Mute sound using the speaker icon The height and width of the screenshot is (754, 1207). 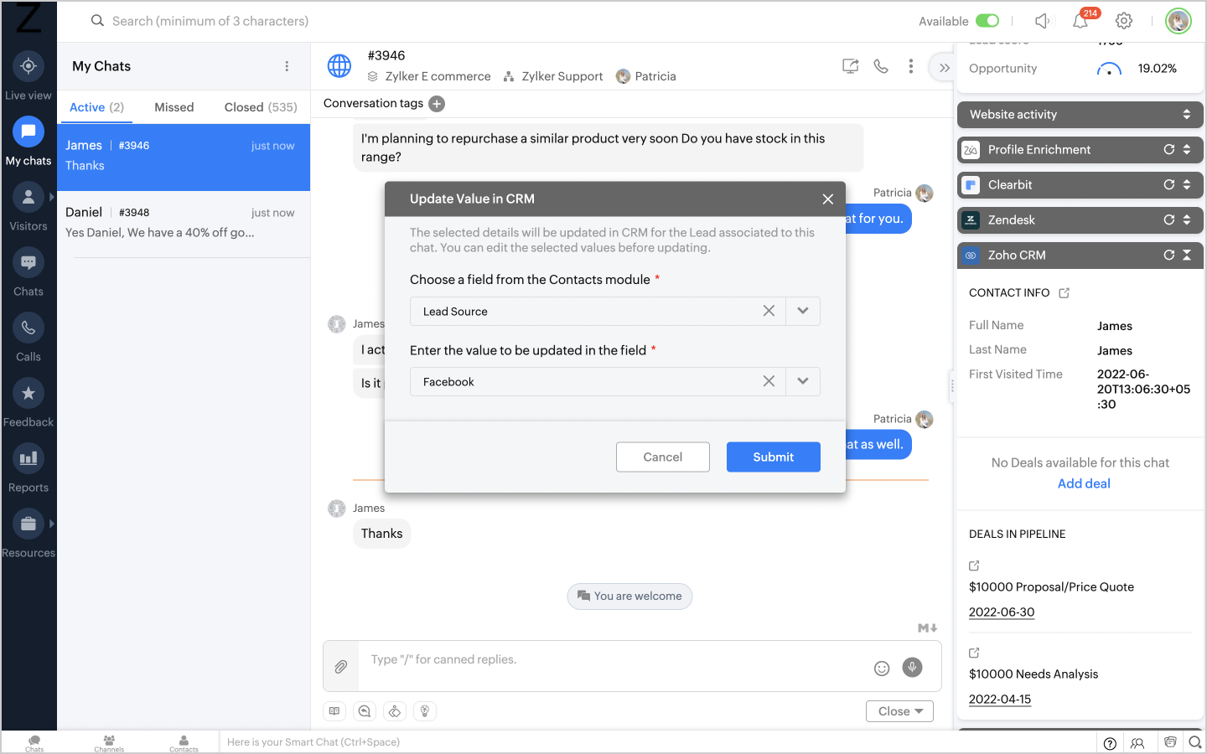point(1042,21)
